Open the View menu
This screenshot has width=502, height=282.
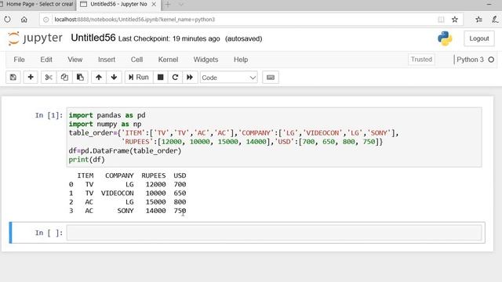point(75,60)
